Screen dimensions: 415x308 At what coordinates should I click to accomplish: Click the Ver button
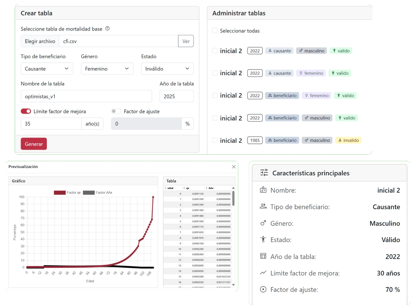pos(186,41)
